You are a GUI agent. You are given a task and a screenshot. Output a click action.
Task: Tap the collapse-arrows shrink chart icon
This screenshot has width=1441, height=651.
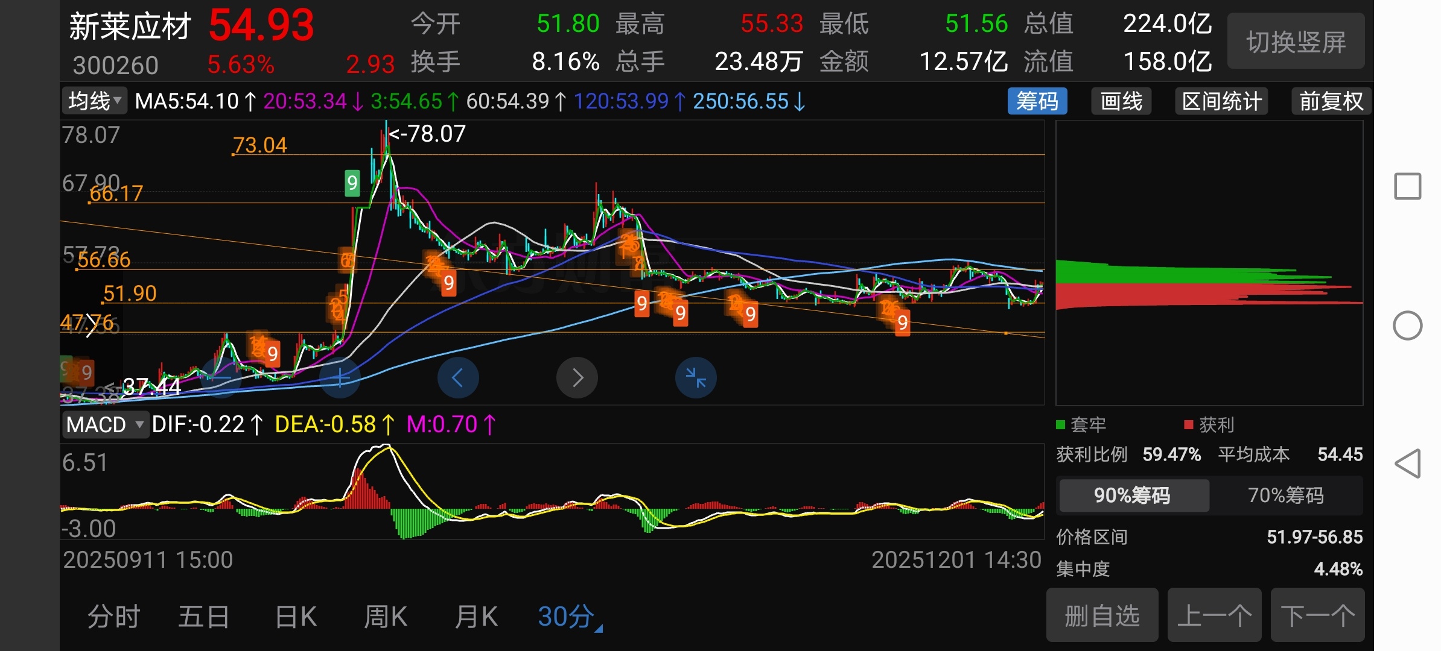pyautogui.click(x=696, y=378)
